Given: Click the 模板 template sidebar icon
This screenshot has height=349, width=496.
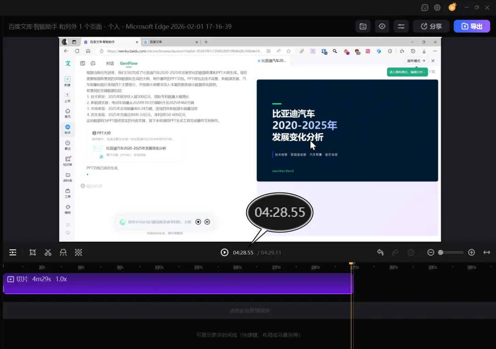Looking at the screenshot, I should click(68, 209).
